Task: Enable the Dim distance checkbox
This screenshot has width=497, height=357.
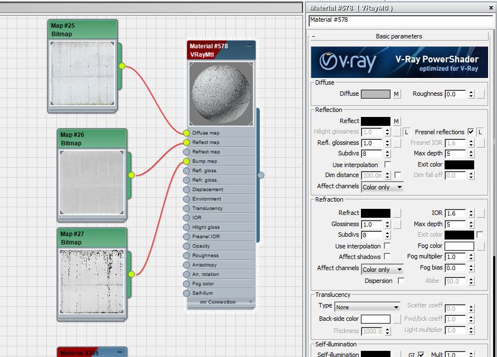Action: click(398, 175)
